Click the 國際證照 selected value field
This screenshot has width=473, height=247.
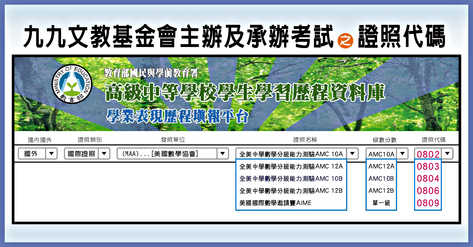[x=81, y=154]
